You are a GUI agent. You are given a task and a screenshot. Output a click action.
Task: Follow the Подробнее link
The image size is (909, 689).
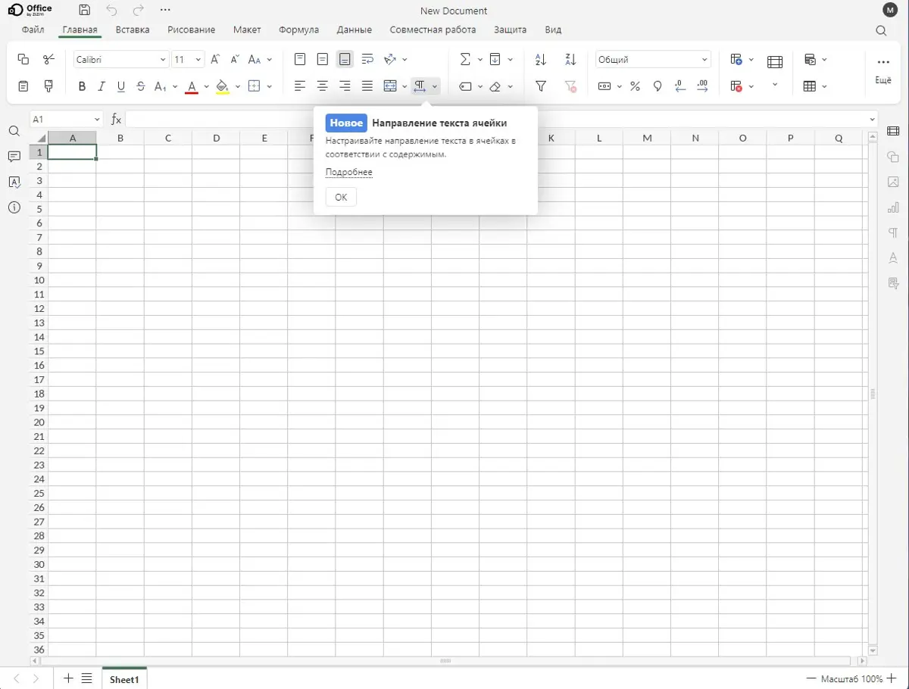[x=348, y=172]
